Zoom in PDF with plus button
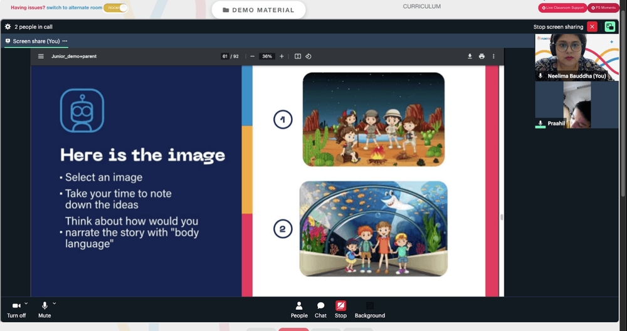Screen dimensions: 627x331 click(x=282, y=56)
